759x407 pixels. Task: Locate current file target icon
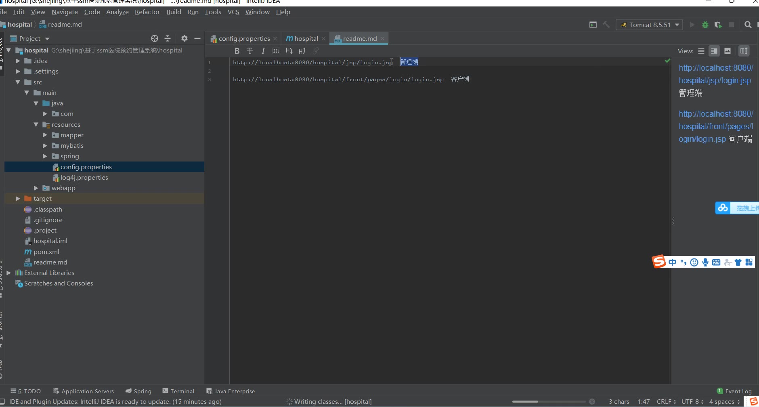[x=155, y=38]
